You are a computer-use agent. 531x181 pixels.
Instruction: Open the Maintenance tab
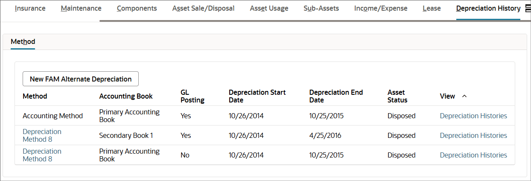[81, 8]
